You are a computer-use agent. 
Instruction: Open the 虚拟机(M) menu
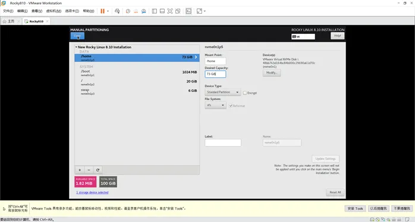[x=54, y=11]
